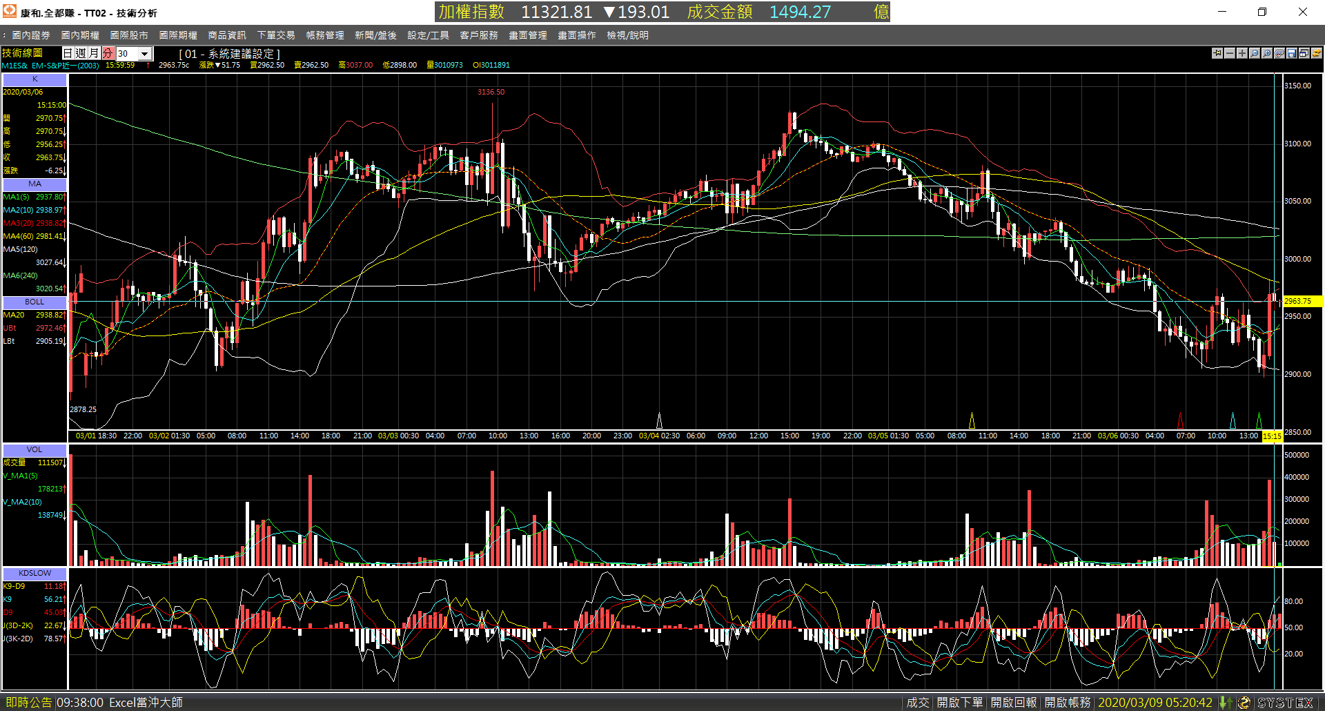Click the 2963.75 current price tag
Image resolution: width=1325 pixels, height=711 pixels.
1302,301
